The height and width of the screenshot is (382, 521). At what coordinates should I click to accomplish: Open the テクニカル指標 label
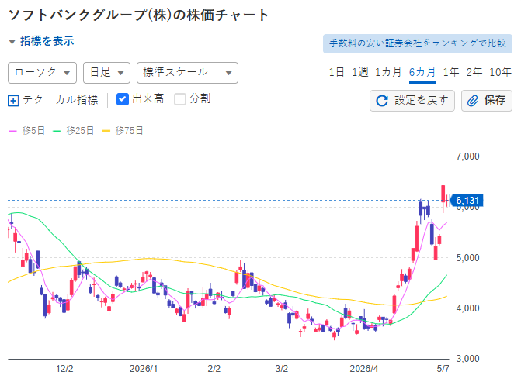(61, 99)
